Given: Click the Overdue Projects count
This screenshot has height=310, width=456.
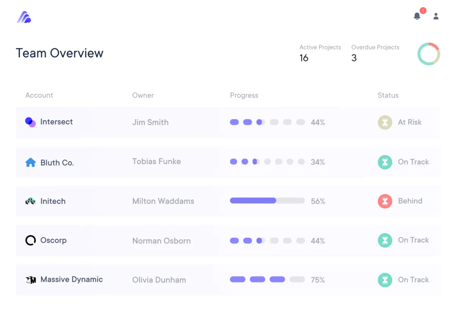Looking at the screenshot, I should [354, 58].
